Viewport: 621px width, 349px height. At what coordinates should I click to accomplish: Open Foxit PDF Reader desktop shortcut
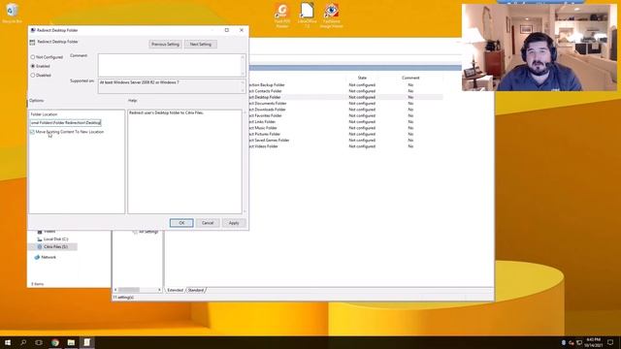(282, 16)
